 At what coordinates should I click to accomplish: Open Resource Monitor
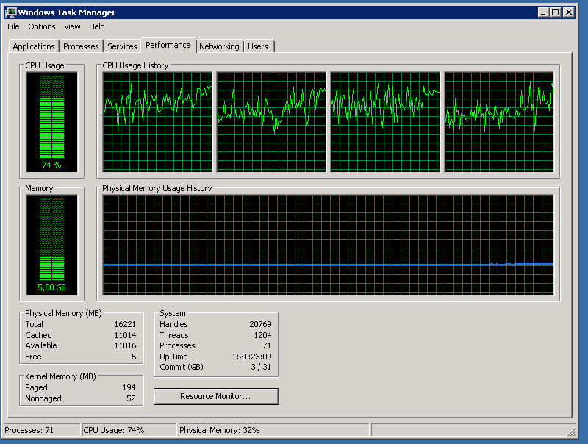pos(216,396)
